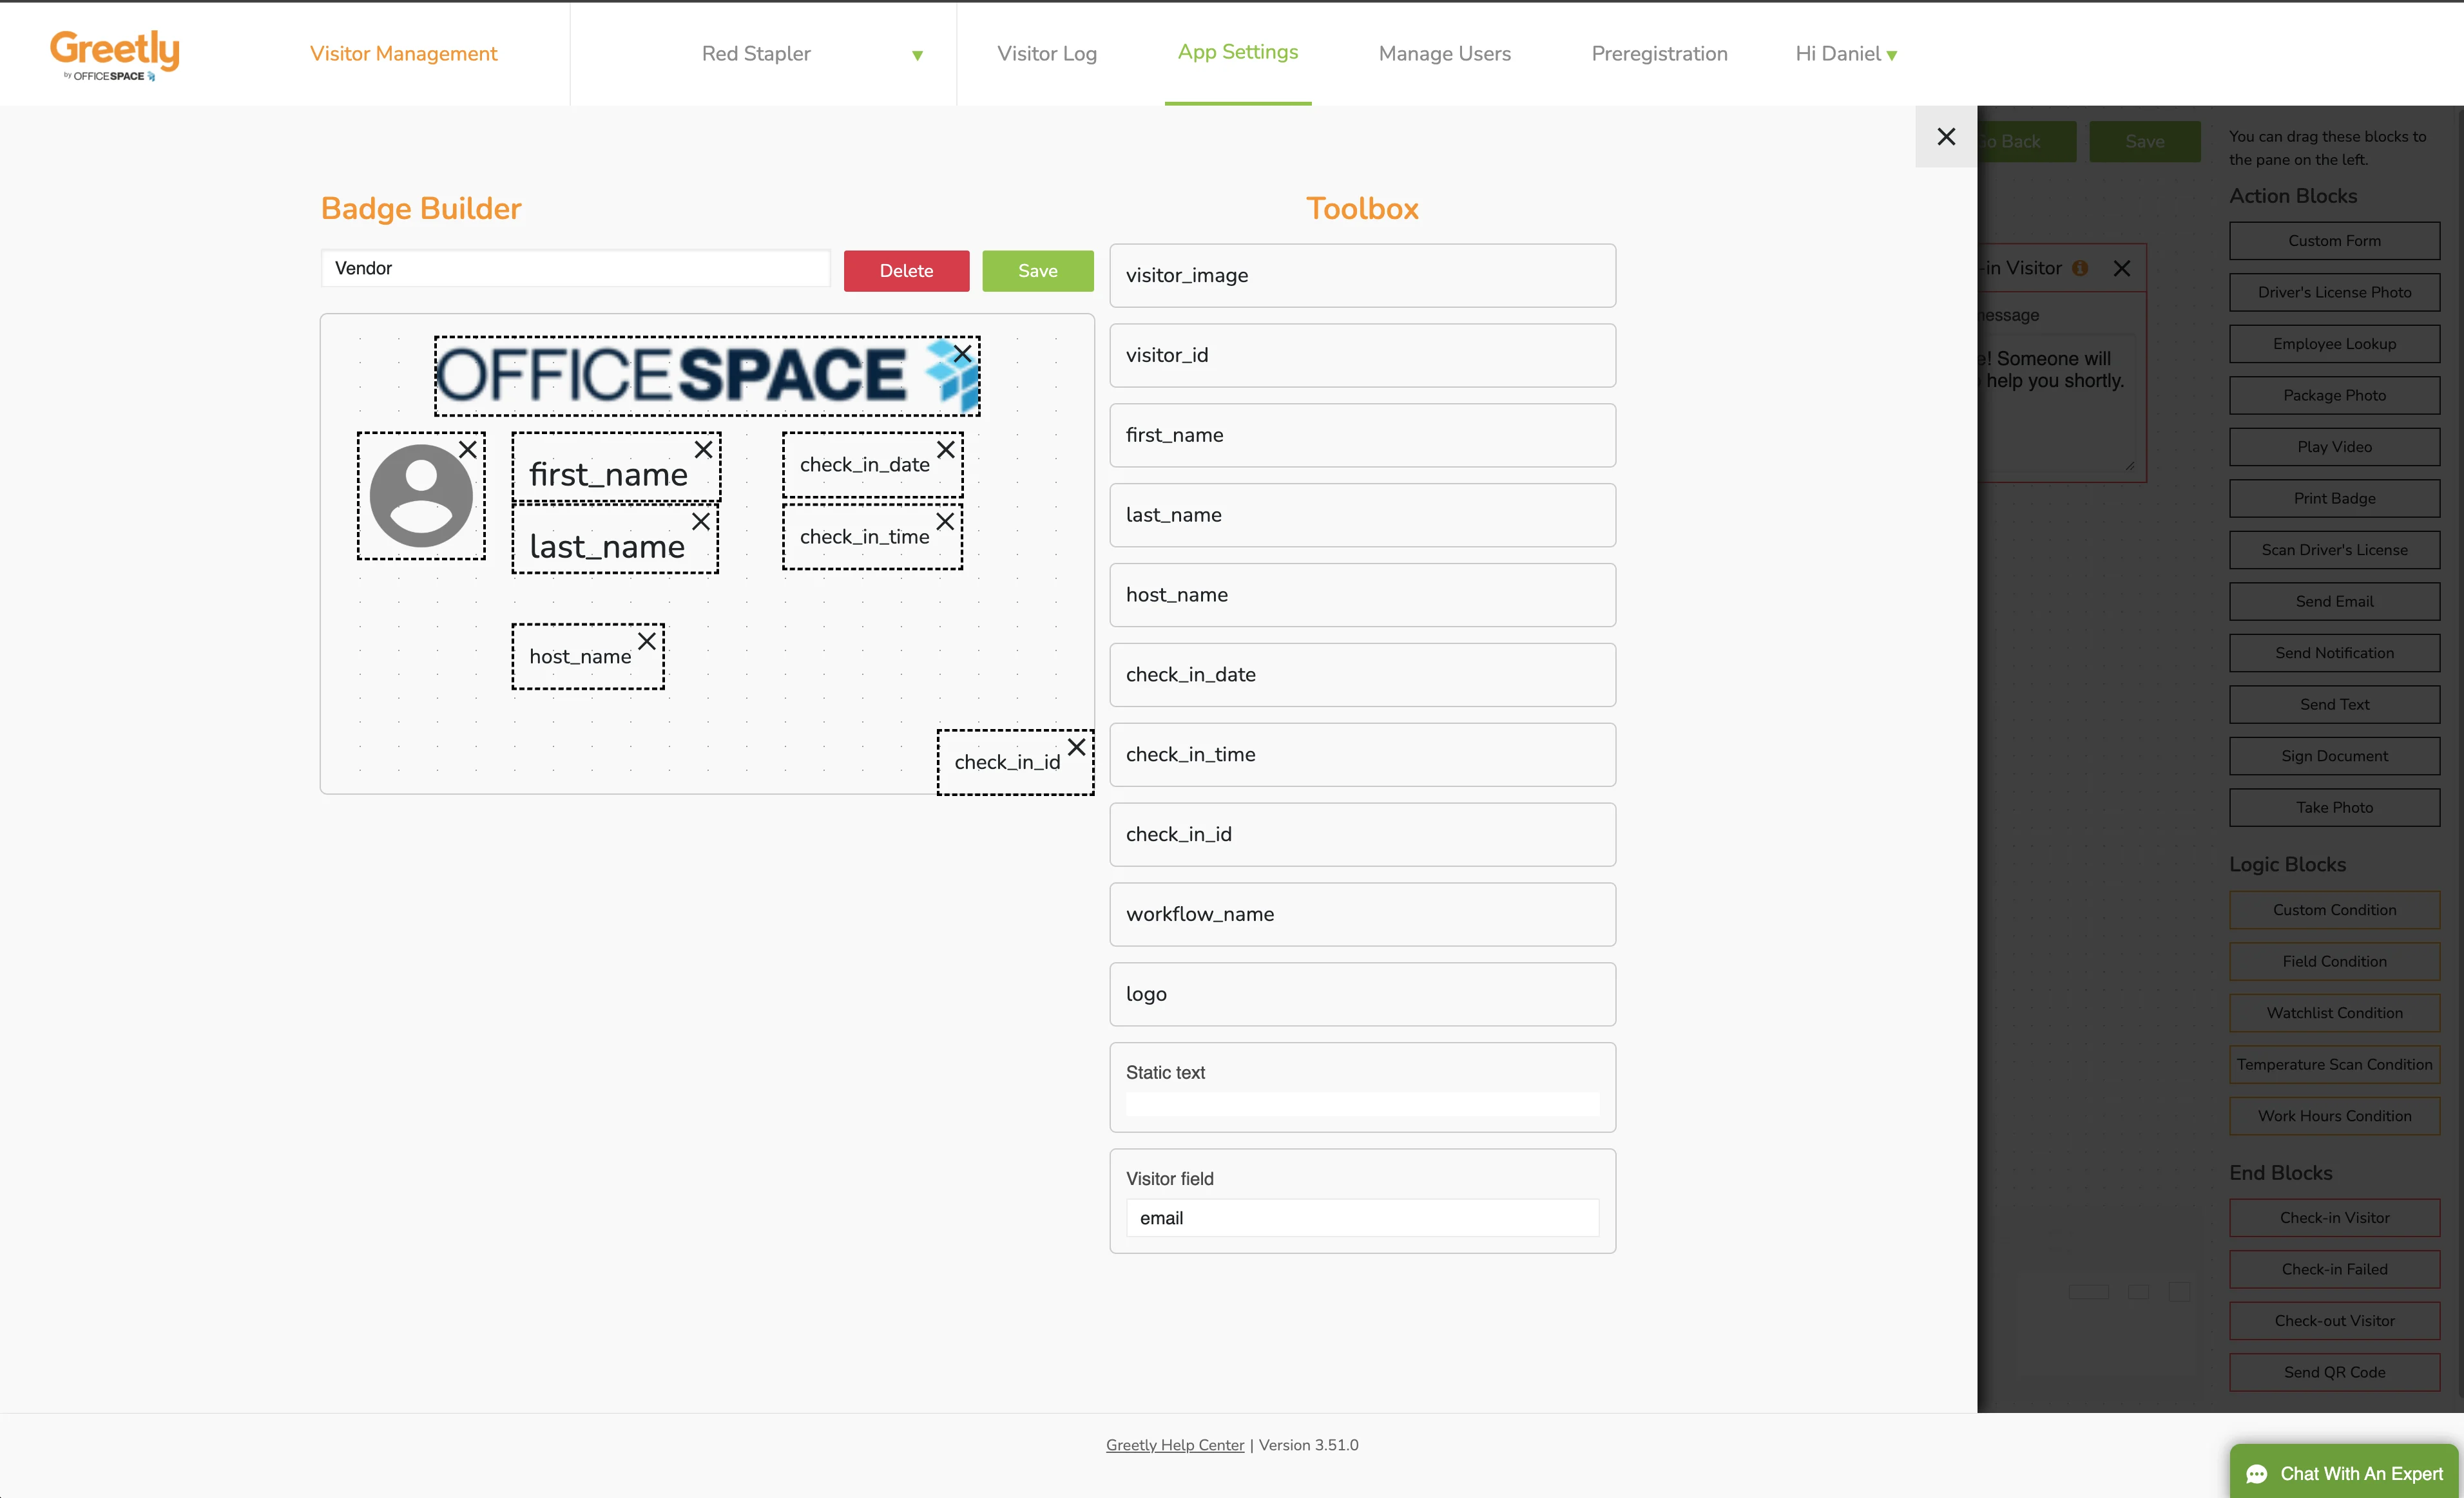2464x1498 pixels.
Task: Remove host_name block from badge canvas
Action: [647, 641]
